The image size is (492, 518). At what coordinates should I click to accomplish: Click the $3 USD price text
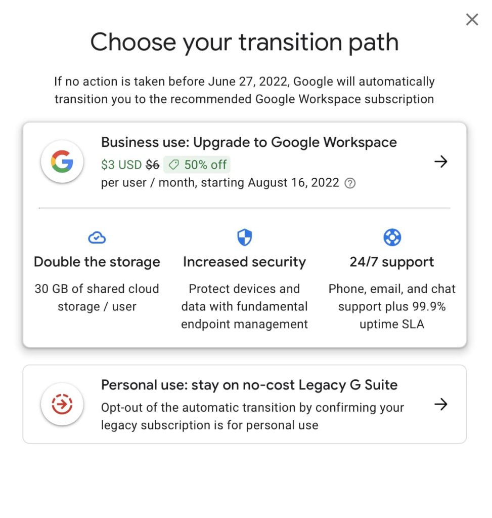tap(121, 165)
